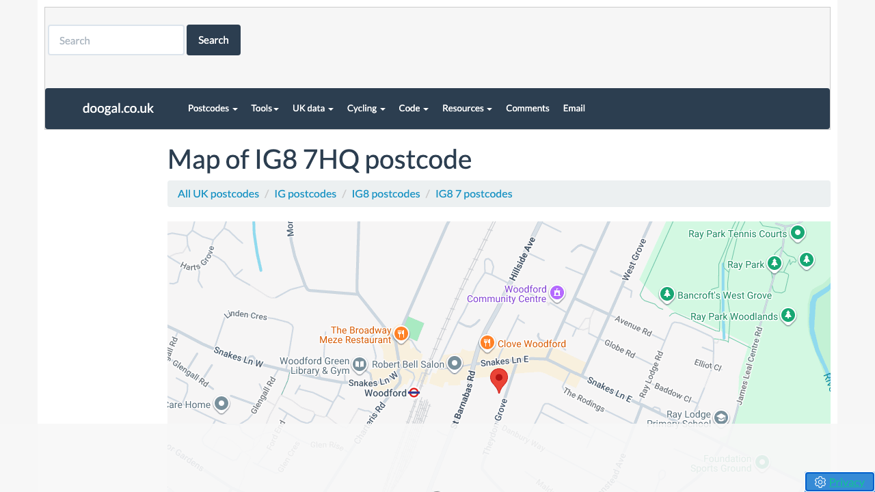Click the Ray Park tree icon
This screenshot has width=875, height=492.
tap(774, 262)
